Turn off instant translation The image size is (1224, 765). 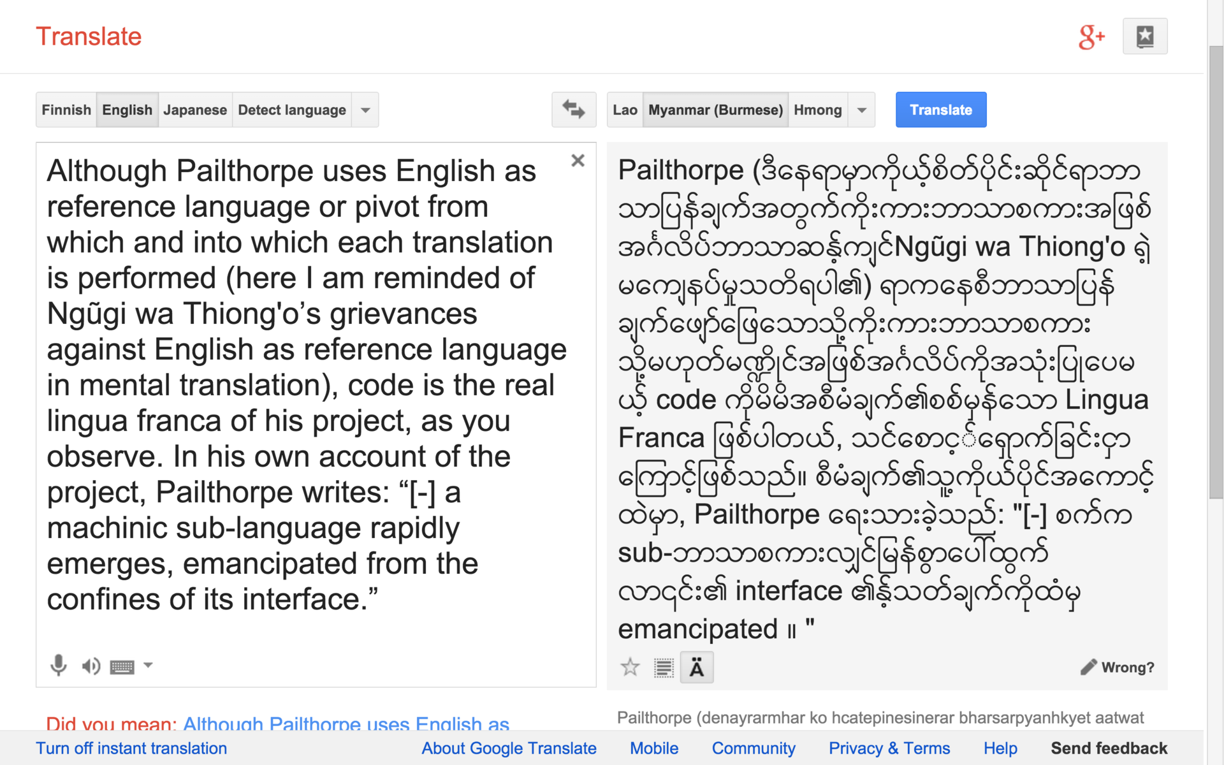coord(131,748)
